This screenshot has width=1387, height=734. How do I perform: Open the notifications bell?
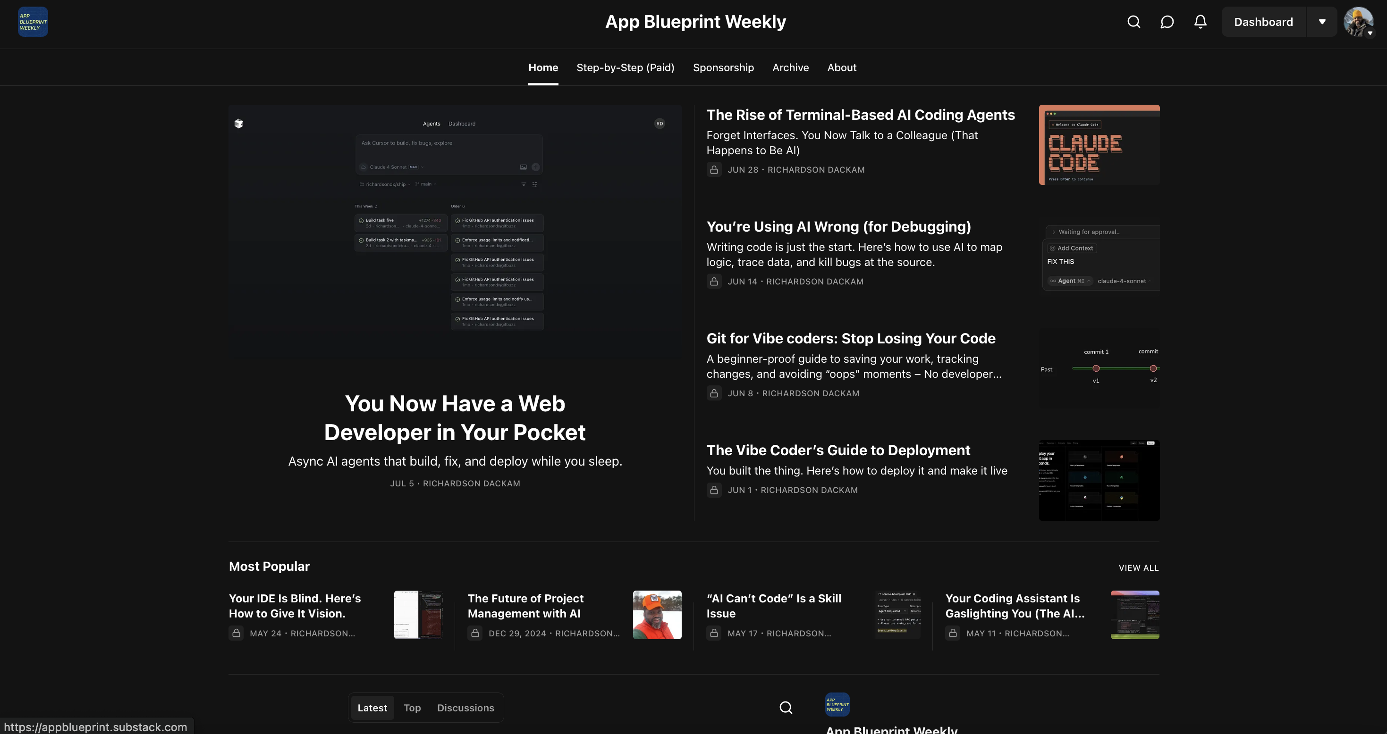pos(1200,22)
